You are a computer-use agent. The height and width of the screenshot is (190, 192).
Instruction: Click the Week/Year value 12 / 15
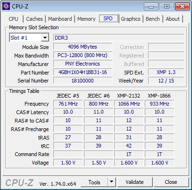click(166, 81)
